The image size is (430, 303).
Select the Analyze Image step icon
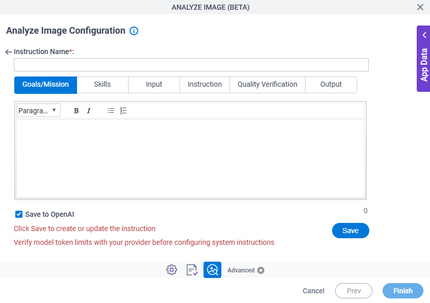pos(212,270)
